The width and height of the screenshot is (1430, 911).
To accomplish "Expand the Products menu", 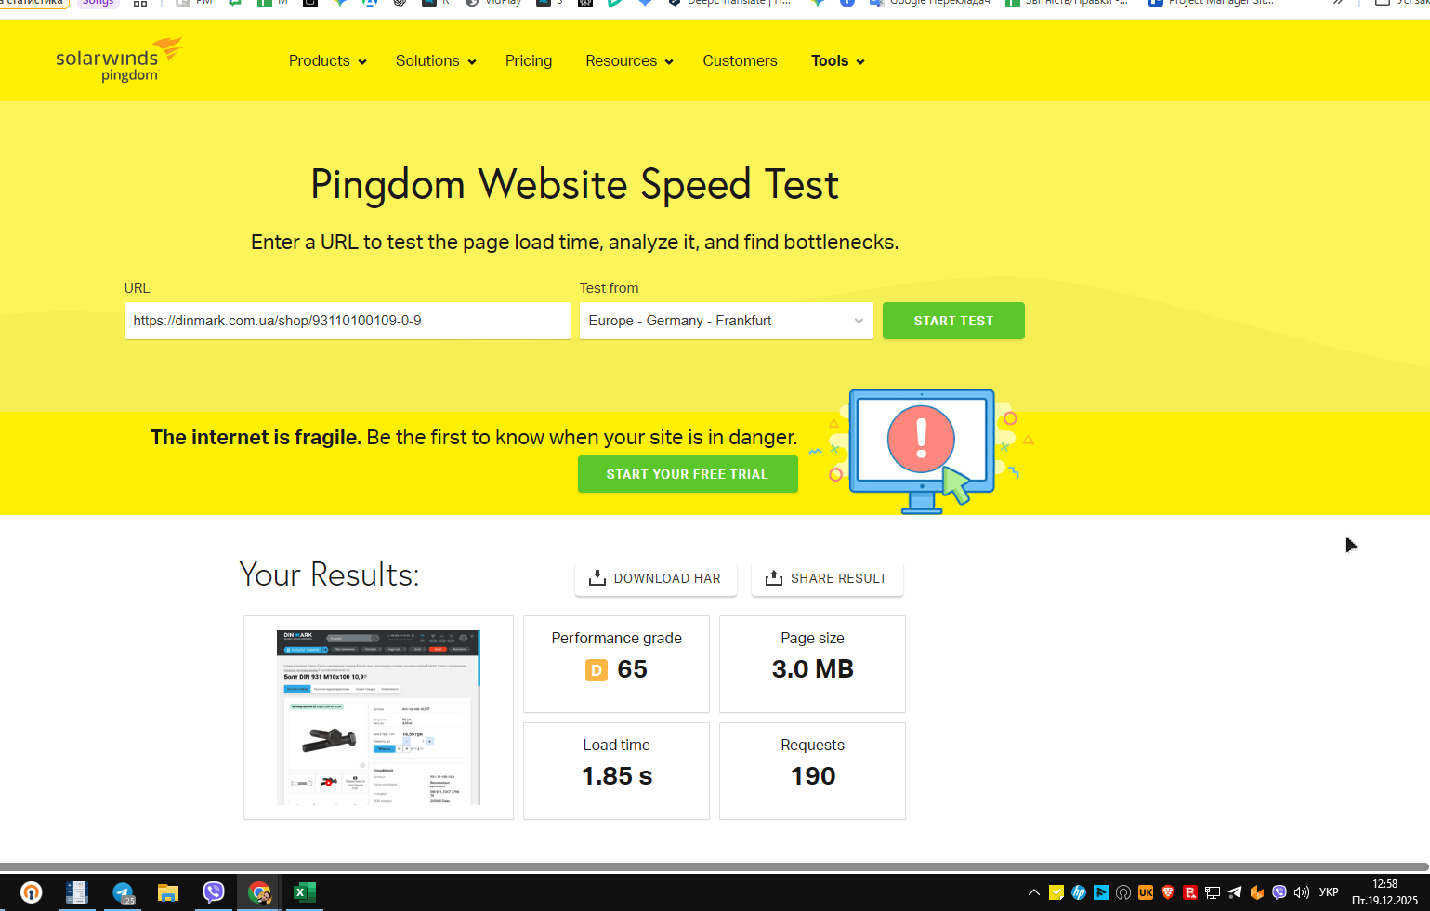I will [327, 61].
